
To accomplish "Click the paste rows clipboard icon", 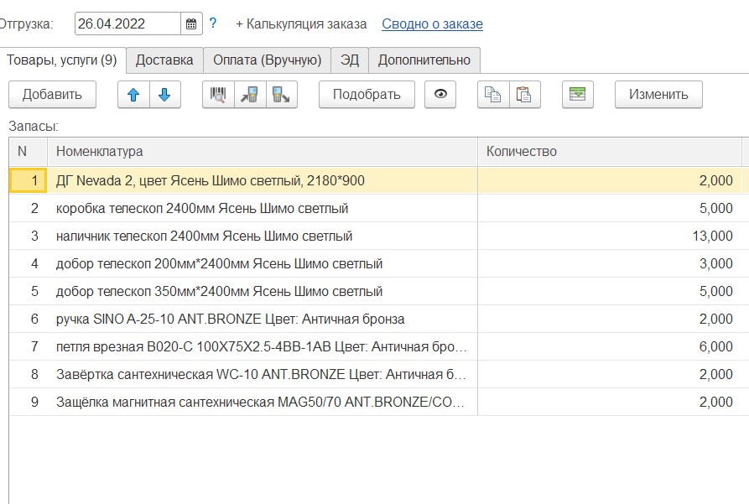I will [524, 95].
